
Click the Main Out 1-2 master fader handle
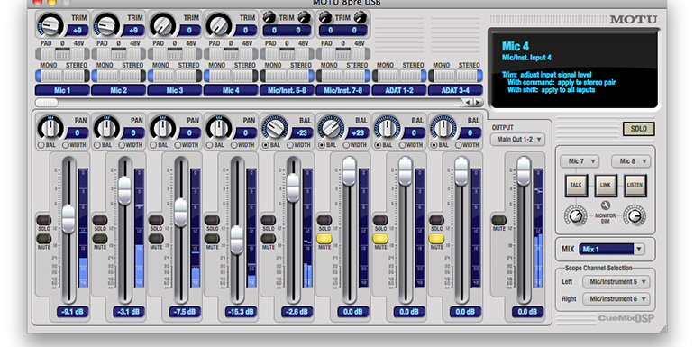524,171
